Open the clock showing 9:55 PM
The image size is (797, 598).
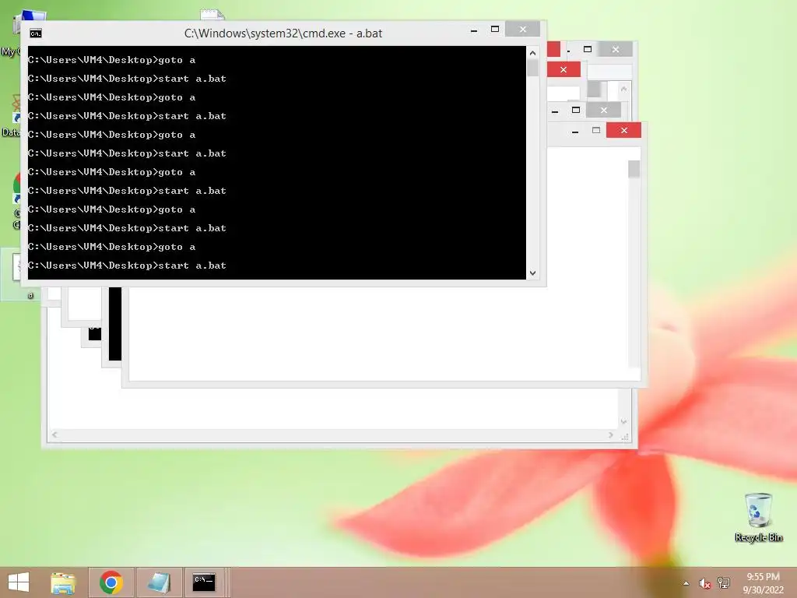[763, 583]
